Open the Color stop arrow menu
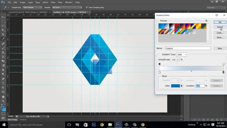 (182, 86)
